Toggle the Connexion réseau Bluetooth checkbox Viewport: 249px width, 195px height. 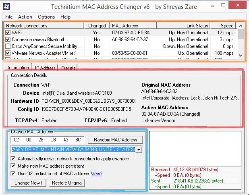(x=8, y=39)
